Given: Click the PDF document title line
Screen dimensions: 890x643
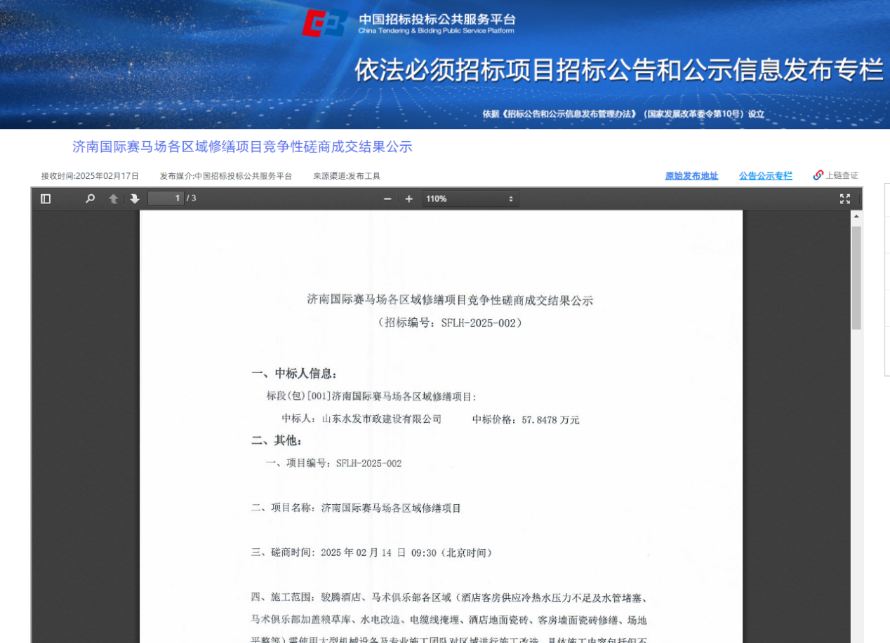Looking at the screenshot, I should tap(450, 300).
